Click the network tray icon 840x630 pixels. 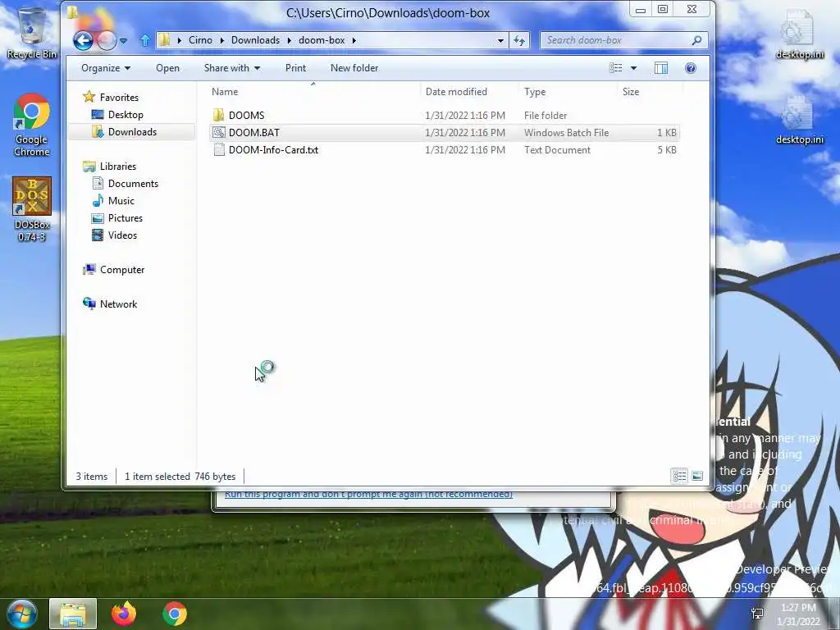pos(757,613)
